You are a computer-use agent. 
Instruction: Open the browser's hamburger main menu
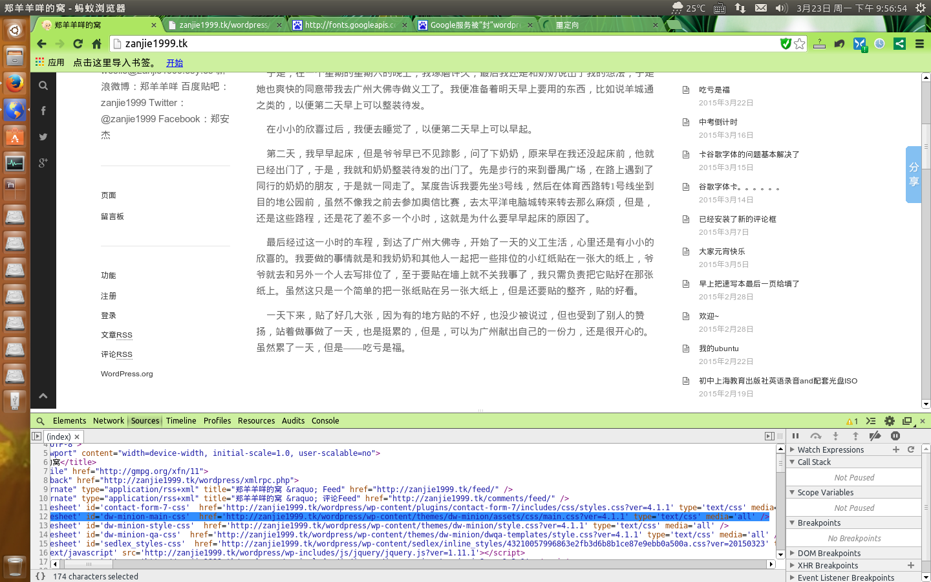(919, 44)
